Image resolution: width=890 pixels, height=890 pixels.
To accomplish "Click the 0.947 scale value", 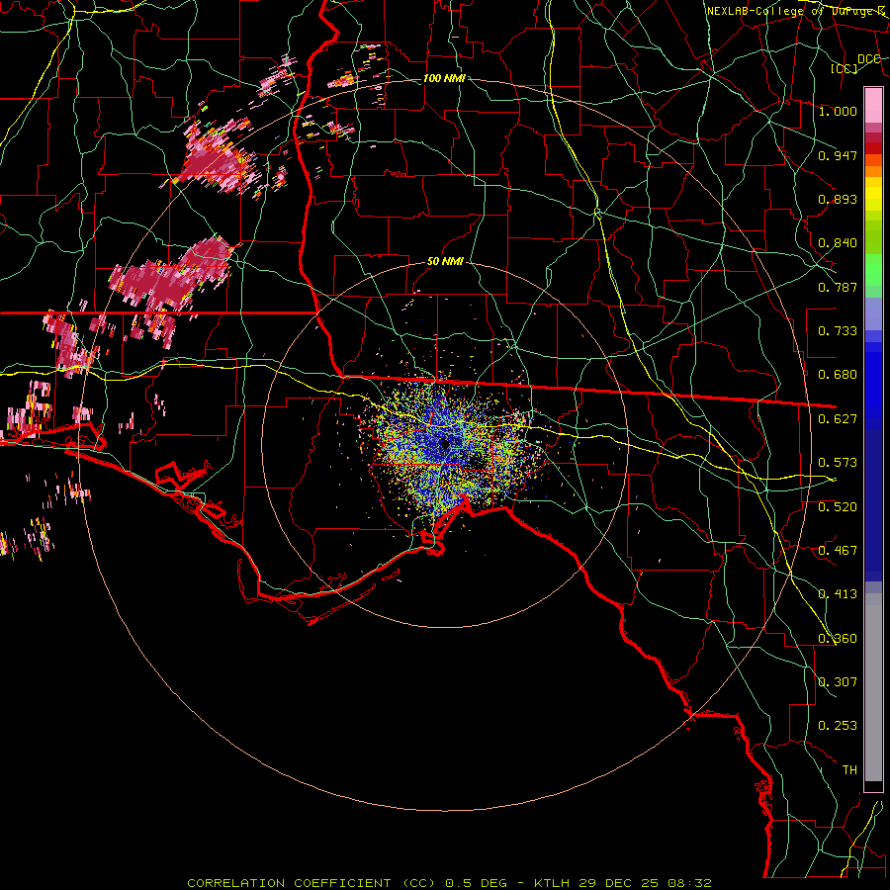I will point(838,155).
